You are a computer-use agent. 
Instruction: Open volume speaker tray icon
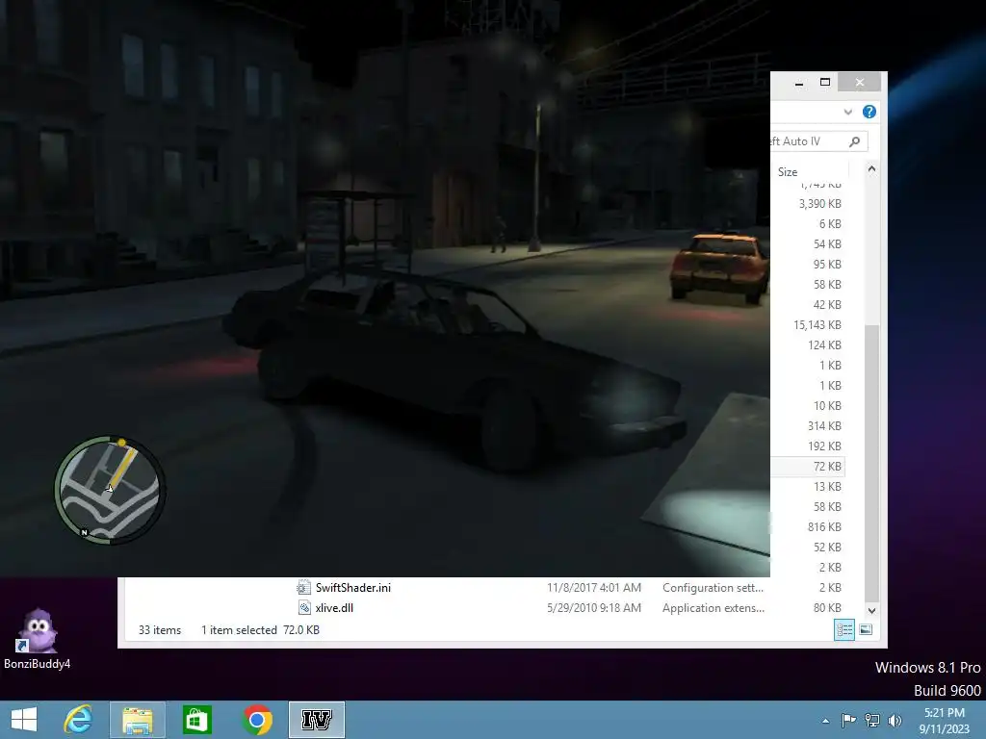pos(895,720)
